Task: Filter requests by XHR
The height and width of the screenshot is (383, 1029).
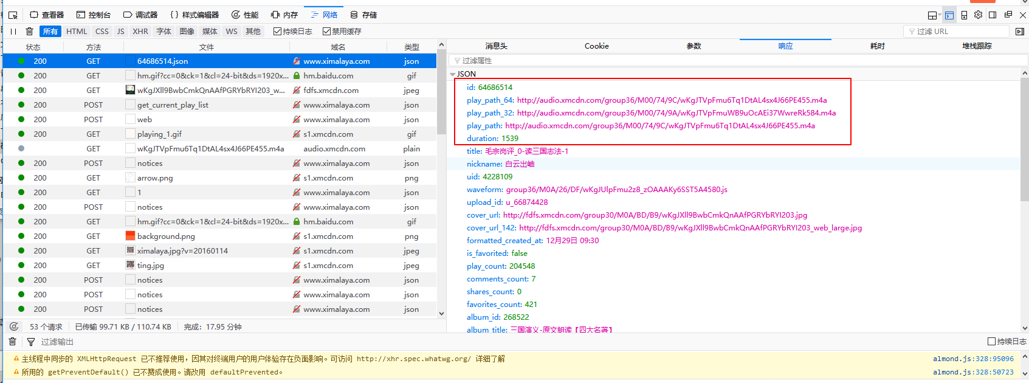Action: coord(140,32)
